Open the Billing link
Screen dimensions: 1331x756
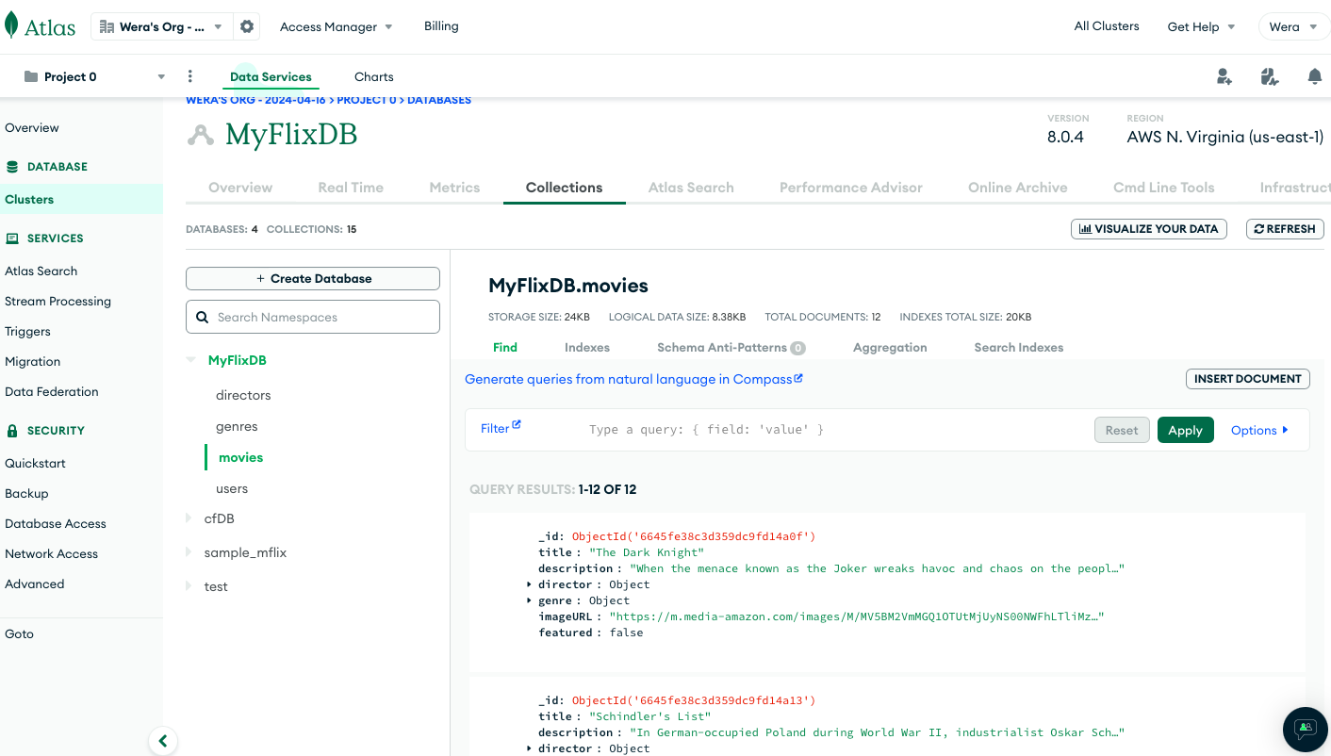pyautogui.click(x=441, y=26)
